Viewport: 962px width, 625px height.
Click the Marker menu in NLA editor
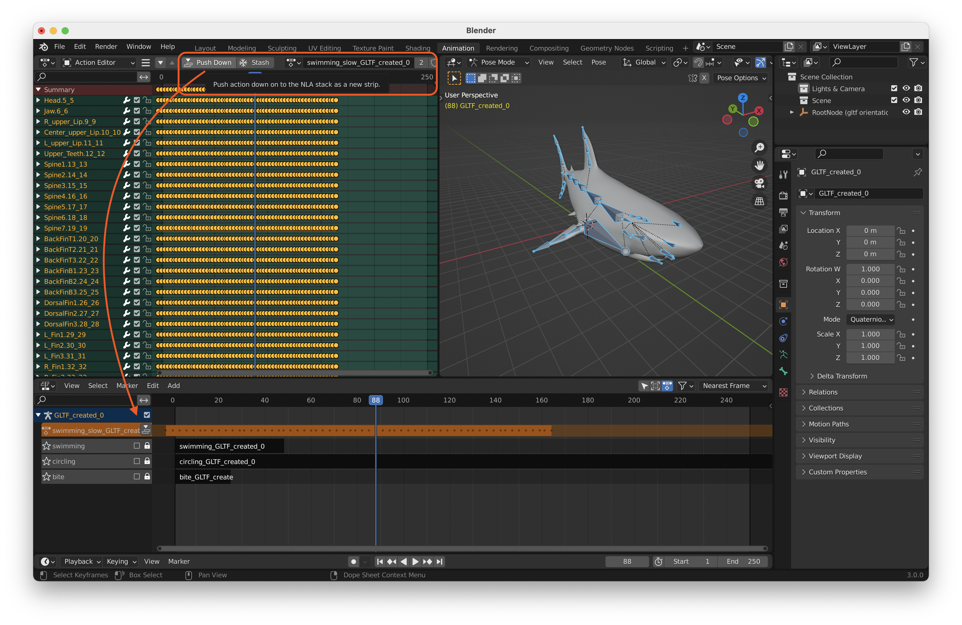pos(127,386)
